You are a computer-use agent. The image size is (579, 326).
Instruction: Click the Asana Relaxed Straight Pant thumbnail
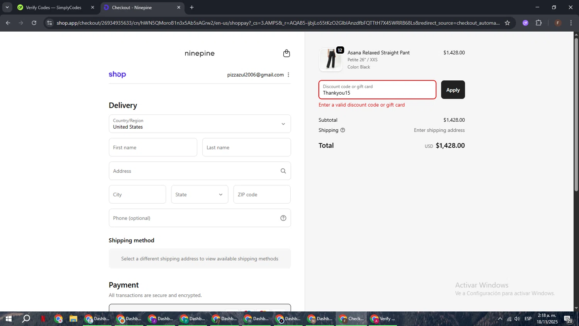click(330, 60)
